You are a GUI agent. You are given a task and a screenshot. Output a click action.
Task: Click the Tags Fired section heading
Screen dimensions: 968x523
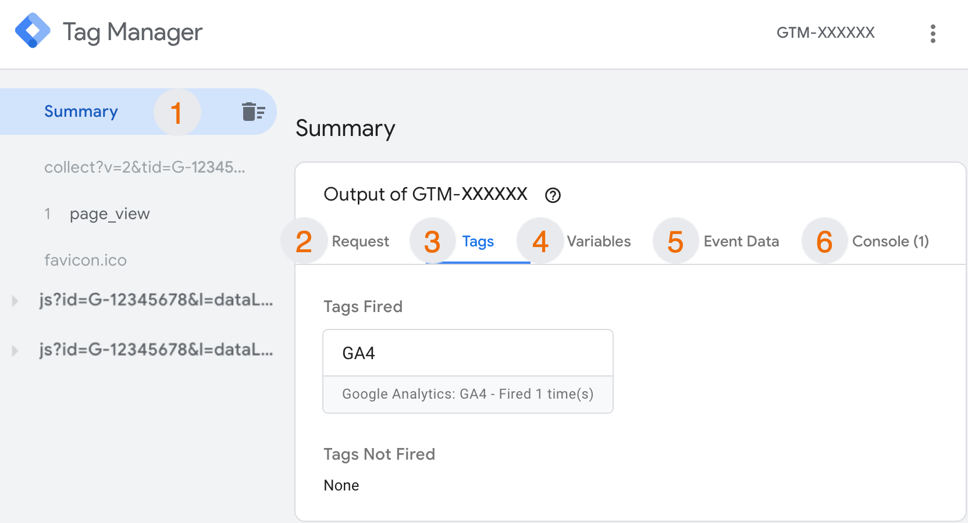(363, 307)
